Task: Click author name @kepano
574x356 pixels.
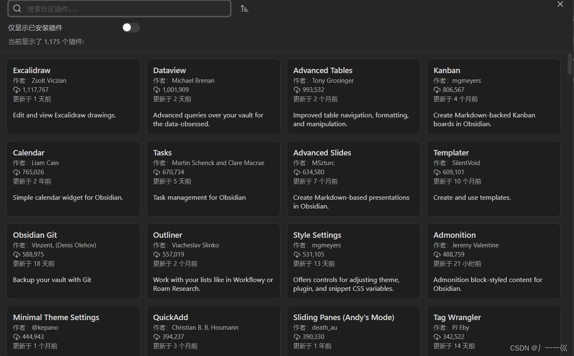Action: [x=45, y=328]
